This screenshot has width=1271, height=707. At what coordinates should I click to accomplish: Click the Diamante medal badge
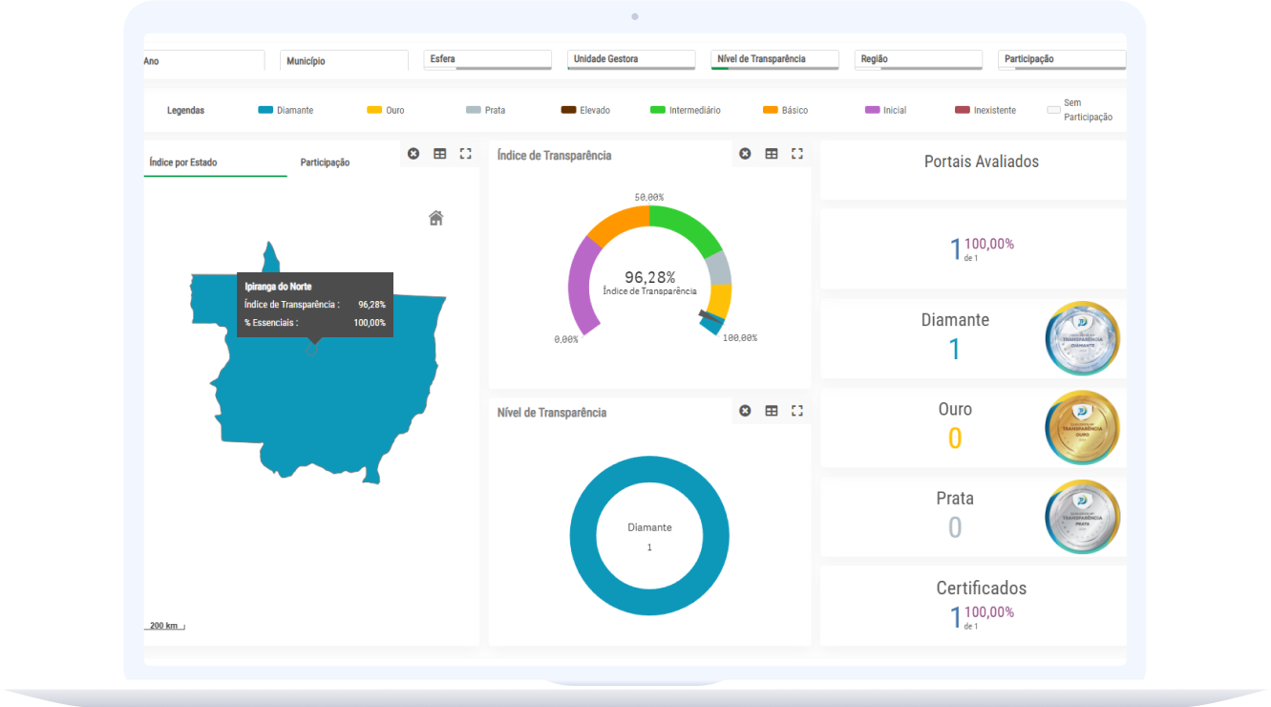click(1082, 338)
